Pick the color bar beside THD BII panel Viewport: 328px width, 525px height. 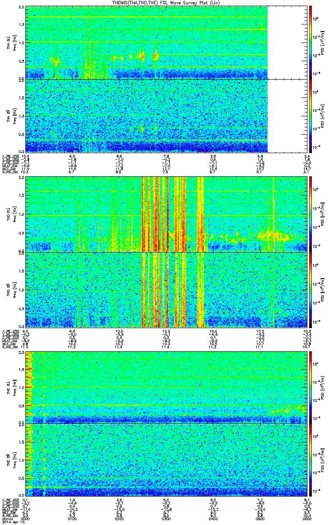click(x=311, y=289)
